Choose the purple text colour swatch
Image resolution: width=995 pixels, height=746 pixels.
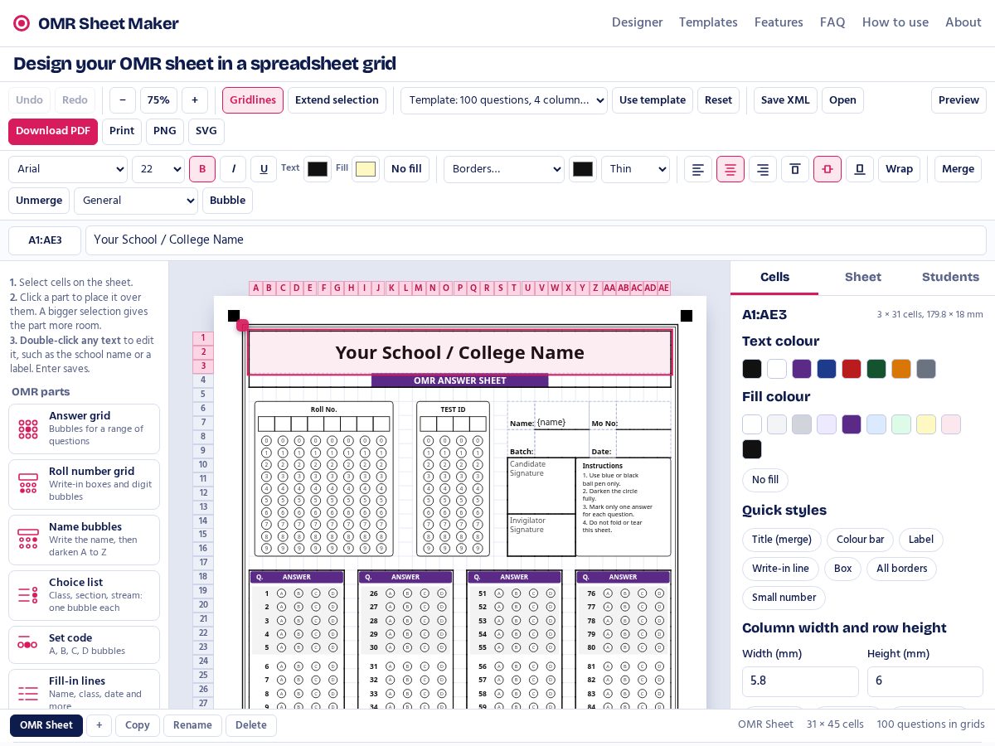(802, 369)
